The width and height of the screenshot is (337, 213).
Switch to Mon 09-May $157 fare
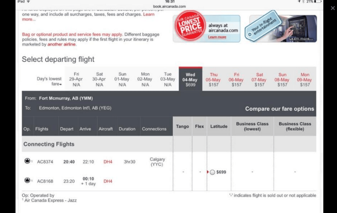pyautogui.click(x=305, y=79)
